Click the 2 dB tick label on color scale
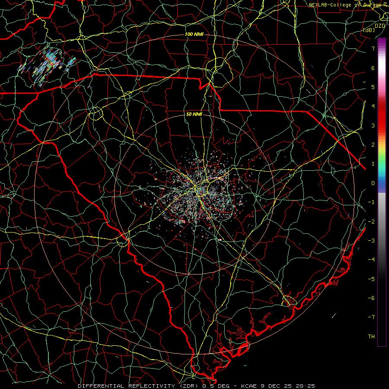 click(373, 145)
